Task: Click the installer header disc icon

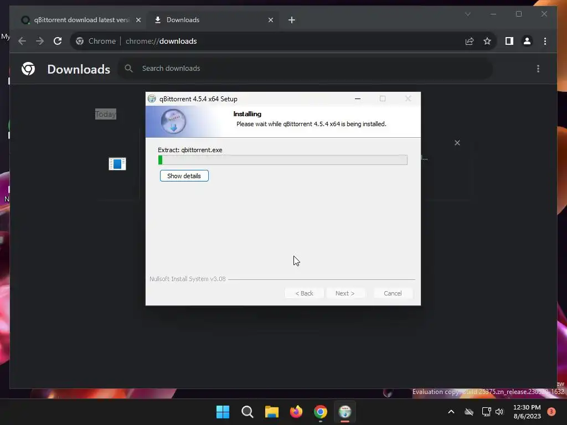Action: [173, 121]
